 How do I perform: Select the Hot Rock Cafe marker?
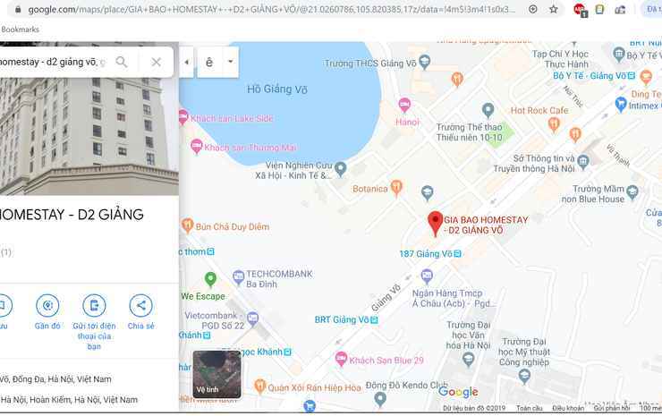pyautogui.click(x=554, y=124)
